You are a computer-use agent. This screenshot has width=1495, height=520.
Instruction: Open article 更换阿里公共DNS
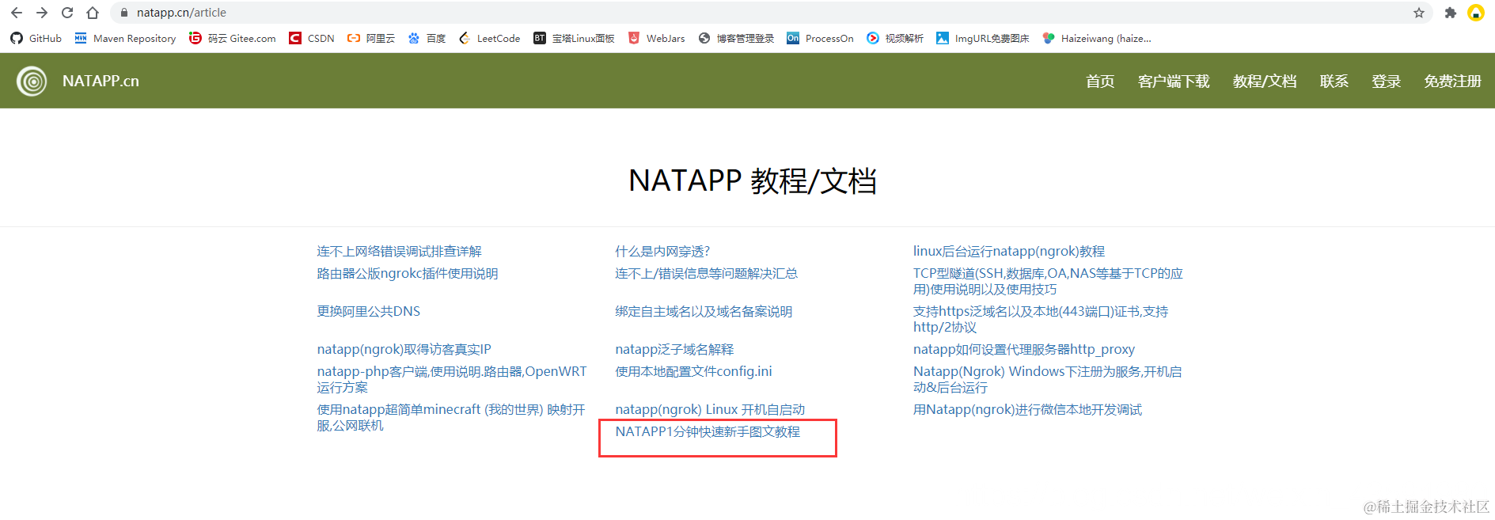(x=369, y=311)
